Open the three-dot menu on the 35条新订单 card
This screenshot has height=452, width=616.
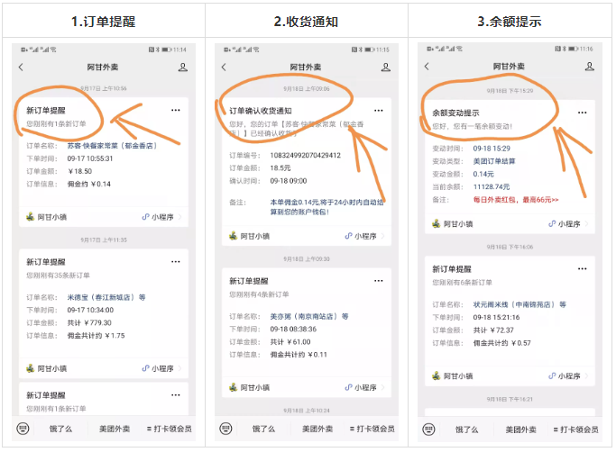[176, 262]
